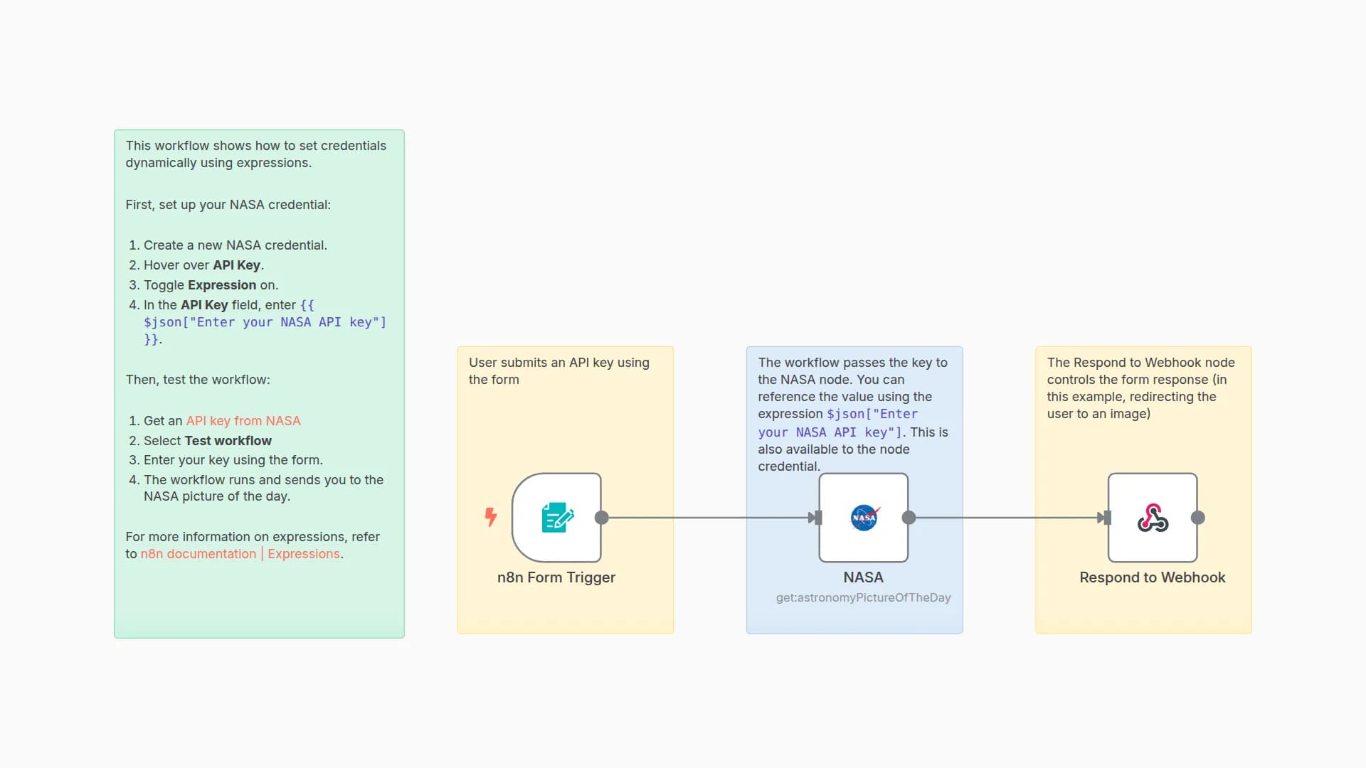Click the 'Respond to Webhook' node label
The width and height of the screenshot is (1366, 768).
pos(1152,577)
